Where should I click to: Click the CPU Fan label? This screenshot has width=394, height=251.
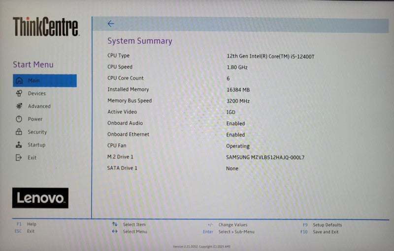click(x=117, y=145)
